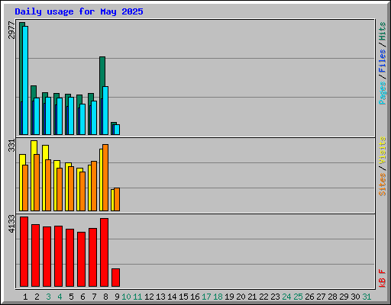Screen dimensions: 391x305
Task: Click day label 18 on x-axis
Action: pyautogui.click(x=218, y=297)
